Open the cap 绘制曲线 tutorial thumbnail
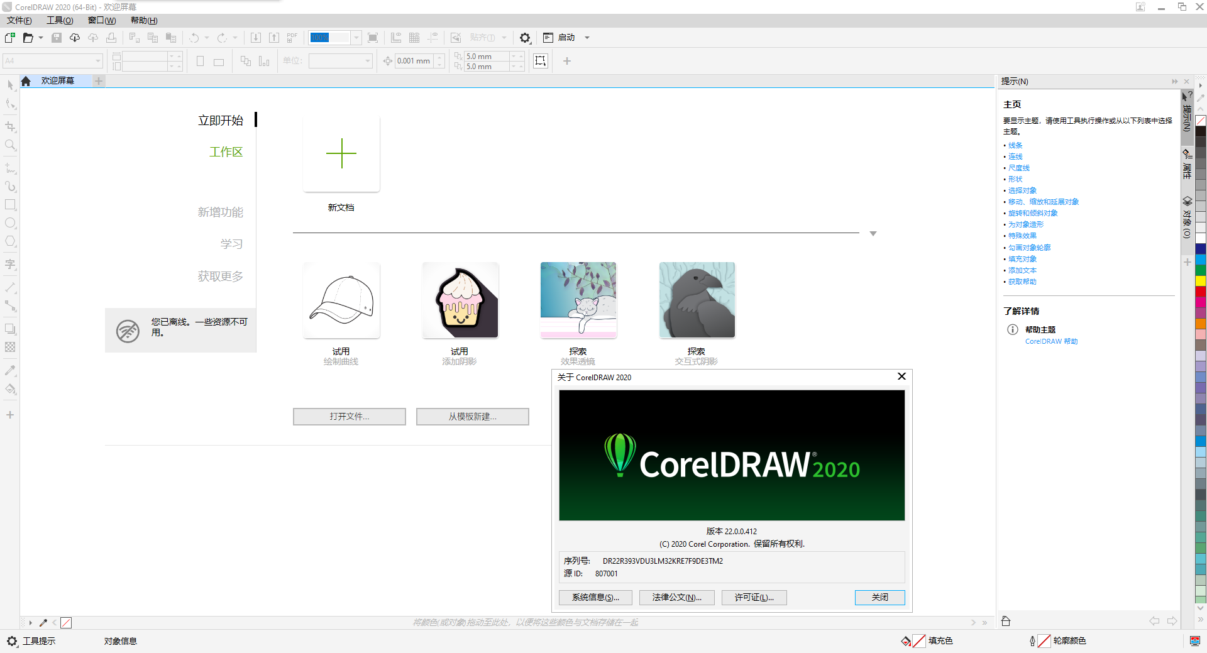 pos(341,300)
